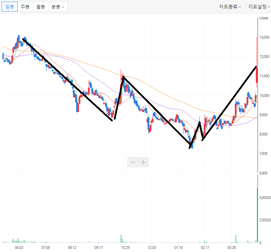271x252 pixels.
Task: Click the 01.10 date axis label
Action: pos(178,248)
